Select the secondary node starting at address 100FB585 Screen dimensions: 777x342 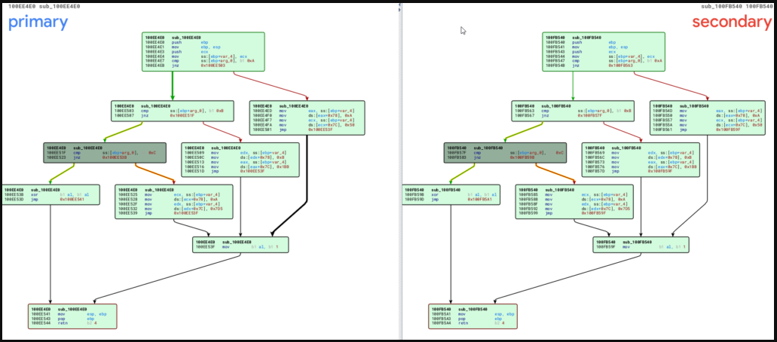(x=574, y=202)
